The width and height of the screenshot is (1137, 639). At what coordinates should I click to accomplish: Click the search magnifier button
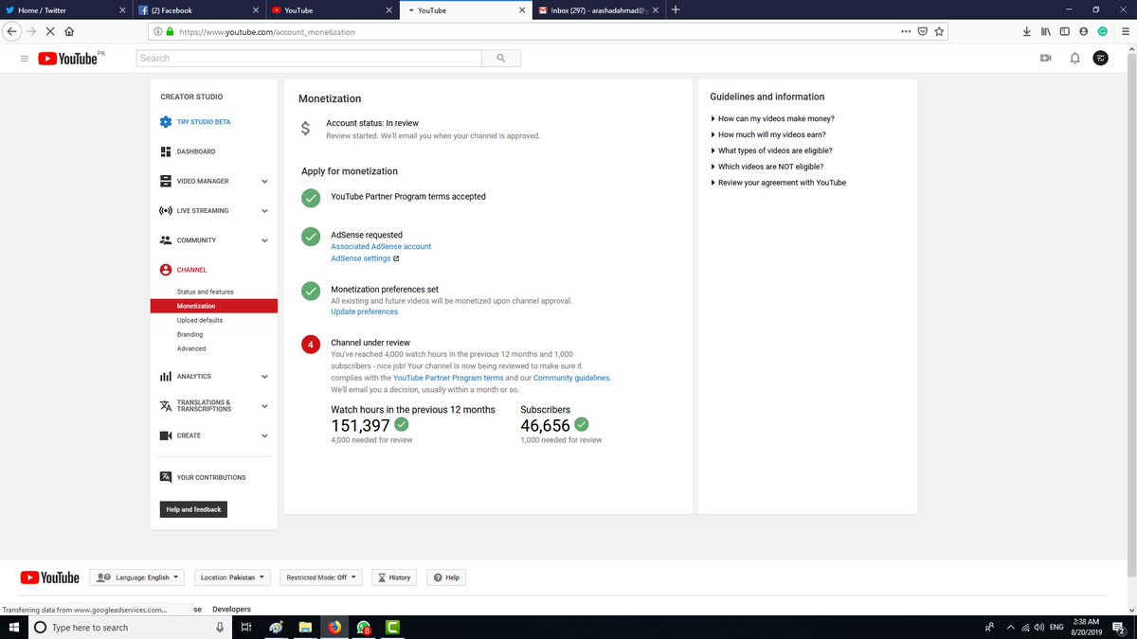click(x=500, y=59)
